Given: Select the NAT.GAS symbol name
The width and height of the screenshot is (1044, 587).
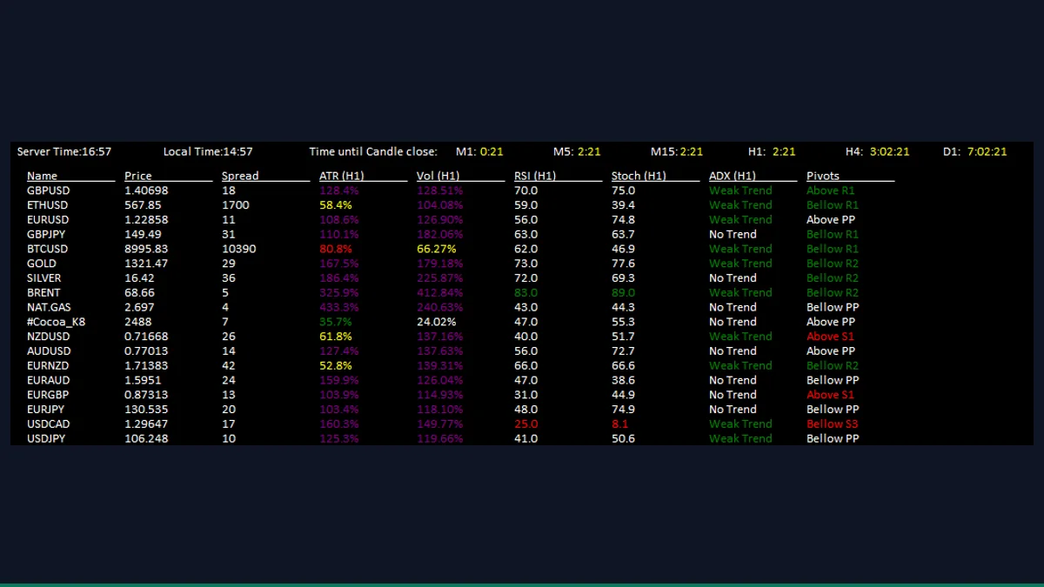Looking at the screenshot, I should pyautogui.click(x=48, y=307).
